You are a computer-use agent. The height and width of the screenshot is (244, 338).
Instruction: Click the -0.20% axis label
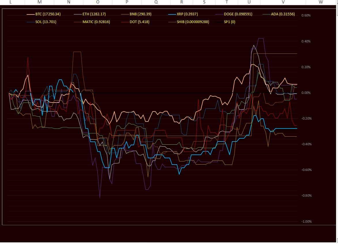pos(306,118)
